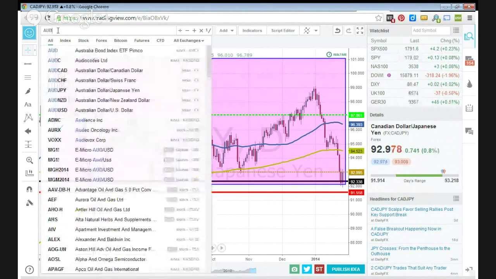Share chart via Twitter icon
This screenshot has width=496, height=279.
[x=307, y=269]
